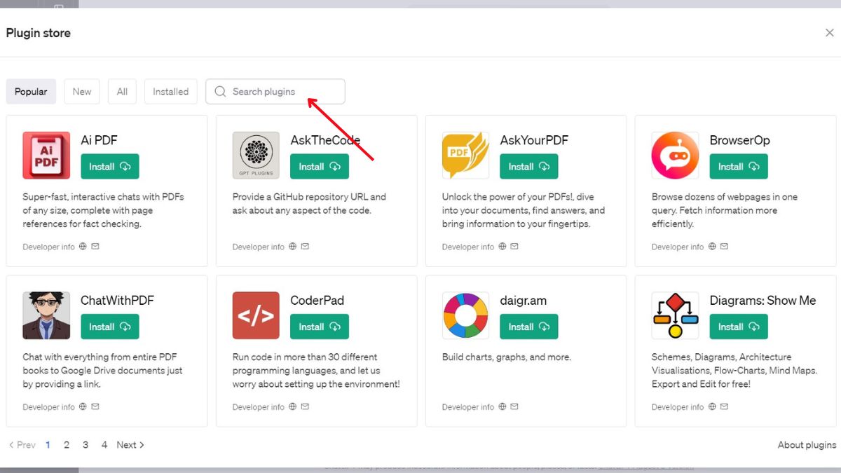
Task: Go to the Next page of plugins
Action: (x=130, y=445)
